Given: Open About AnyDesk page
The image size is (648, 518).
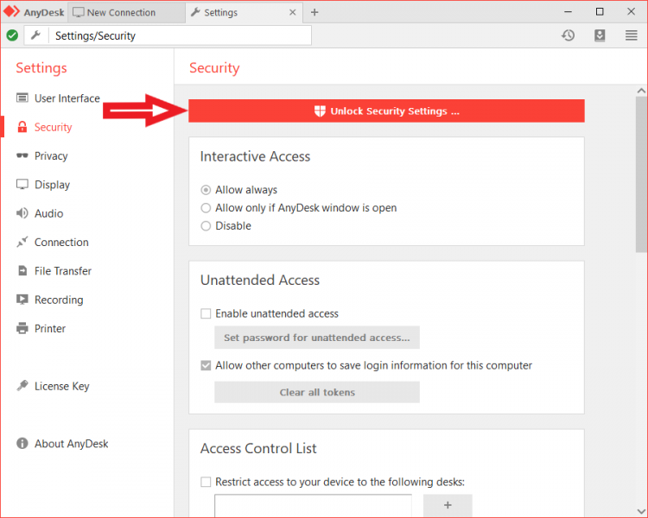Looking at the screenshot, I should click(71, 444).
